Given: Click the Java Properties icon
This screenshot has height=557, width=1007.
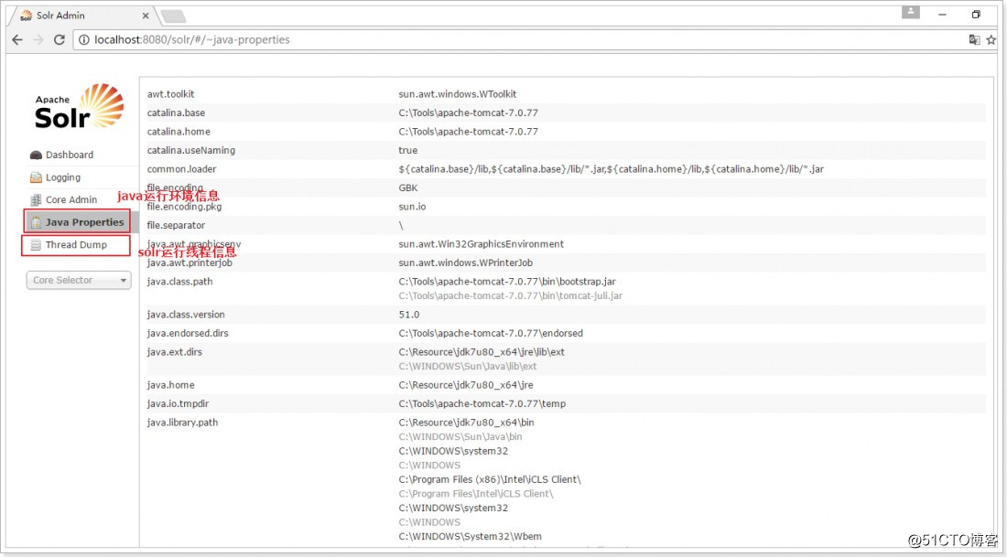Looking at the screenshot, I should click(36, 222).
